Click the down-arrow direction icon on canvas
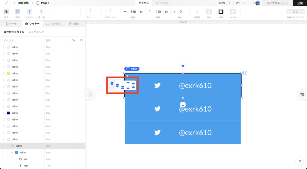Screen dimensions: 307x169 coord(183,104)
